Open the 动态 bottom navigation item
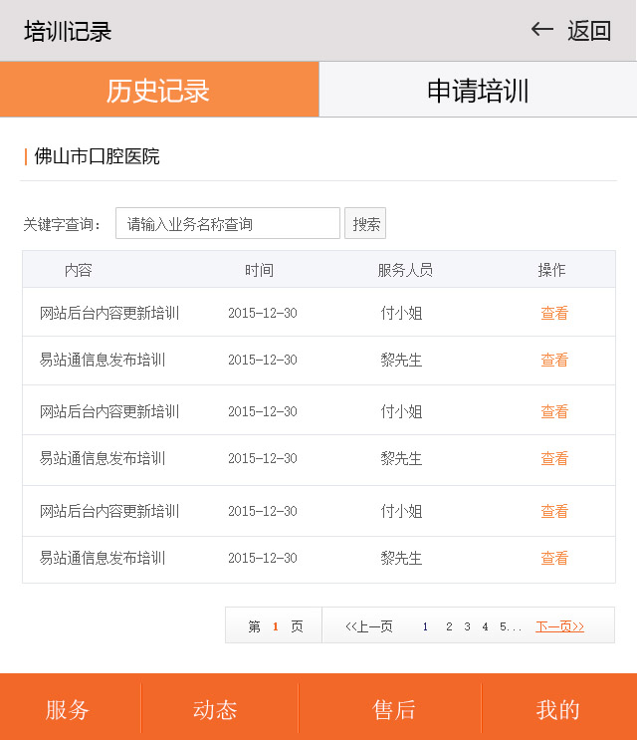Screen dimensions: 637x740 click(216, 709)
